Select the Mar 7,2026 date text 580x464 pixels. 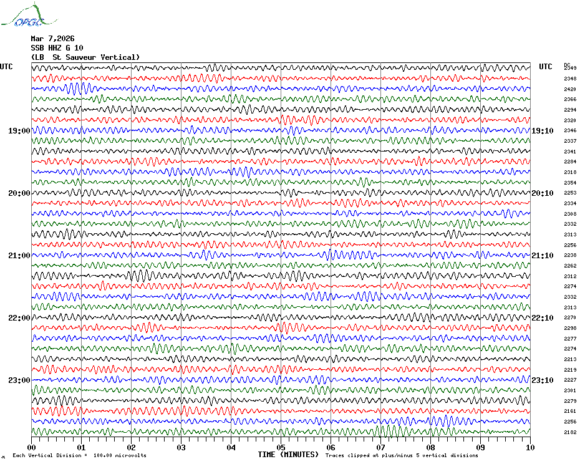52,38
